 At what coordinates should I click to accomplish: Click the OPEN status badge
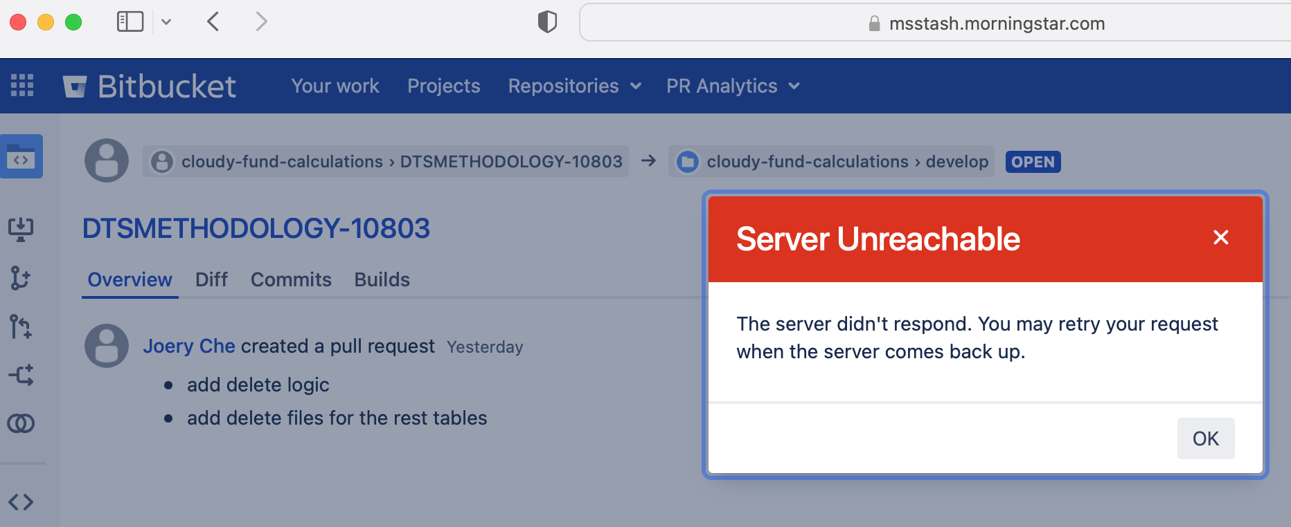pos(1033,162)
